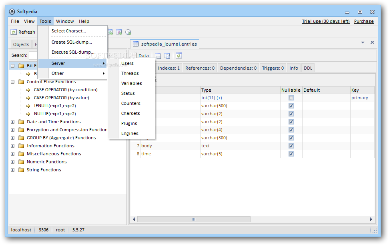Screen dimensions: 389x245
Task: Toggle Nullable checkbox in the varchar(500) row
Action: pyautogui.click(x=291, y=106)
